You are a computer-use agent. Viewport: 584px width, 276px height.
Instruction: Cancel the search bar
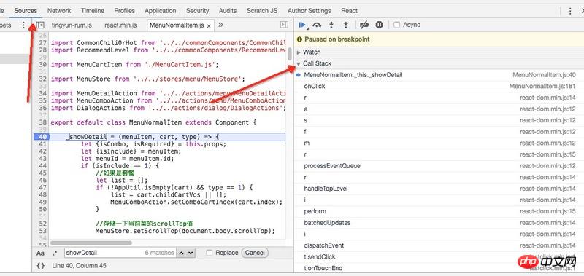click(255, 253)
